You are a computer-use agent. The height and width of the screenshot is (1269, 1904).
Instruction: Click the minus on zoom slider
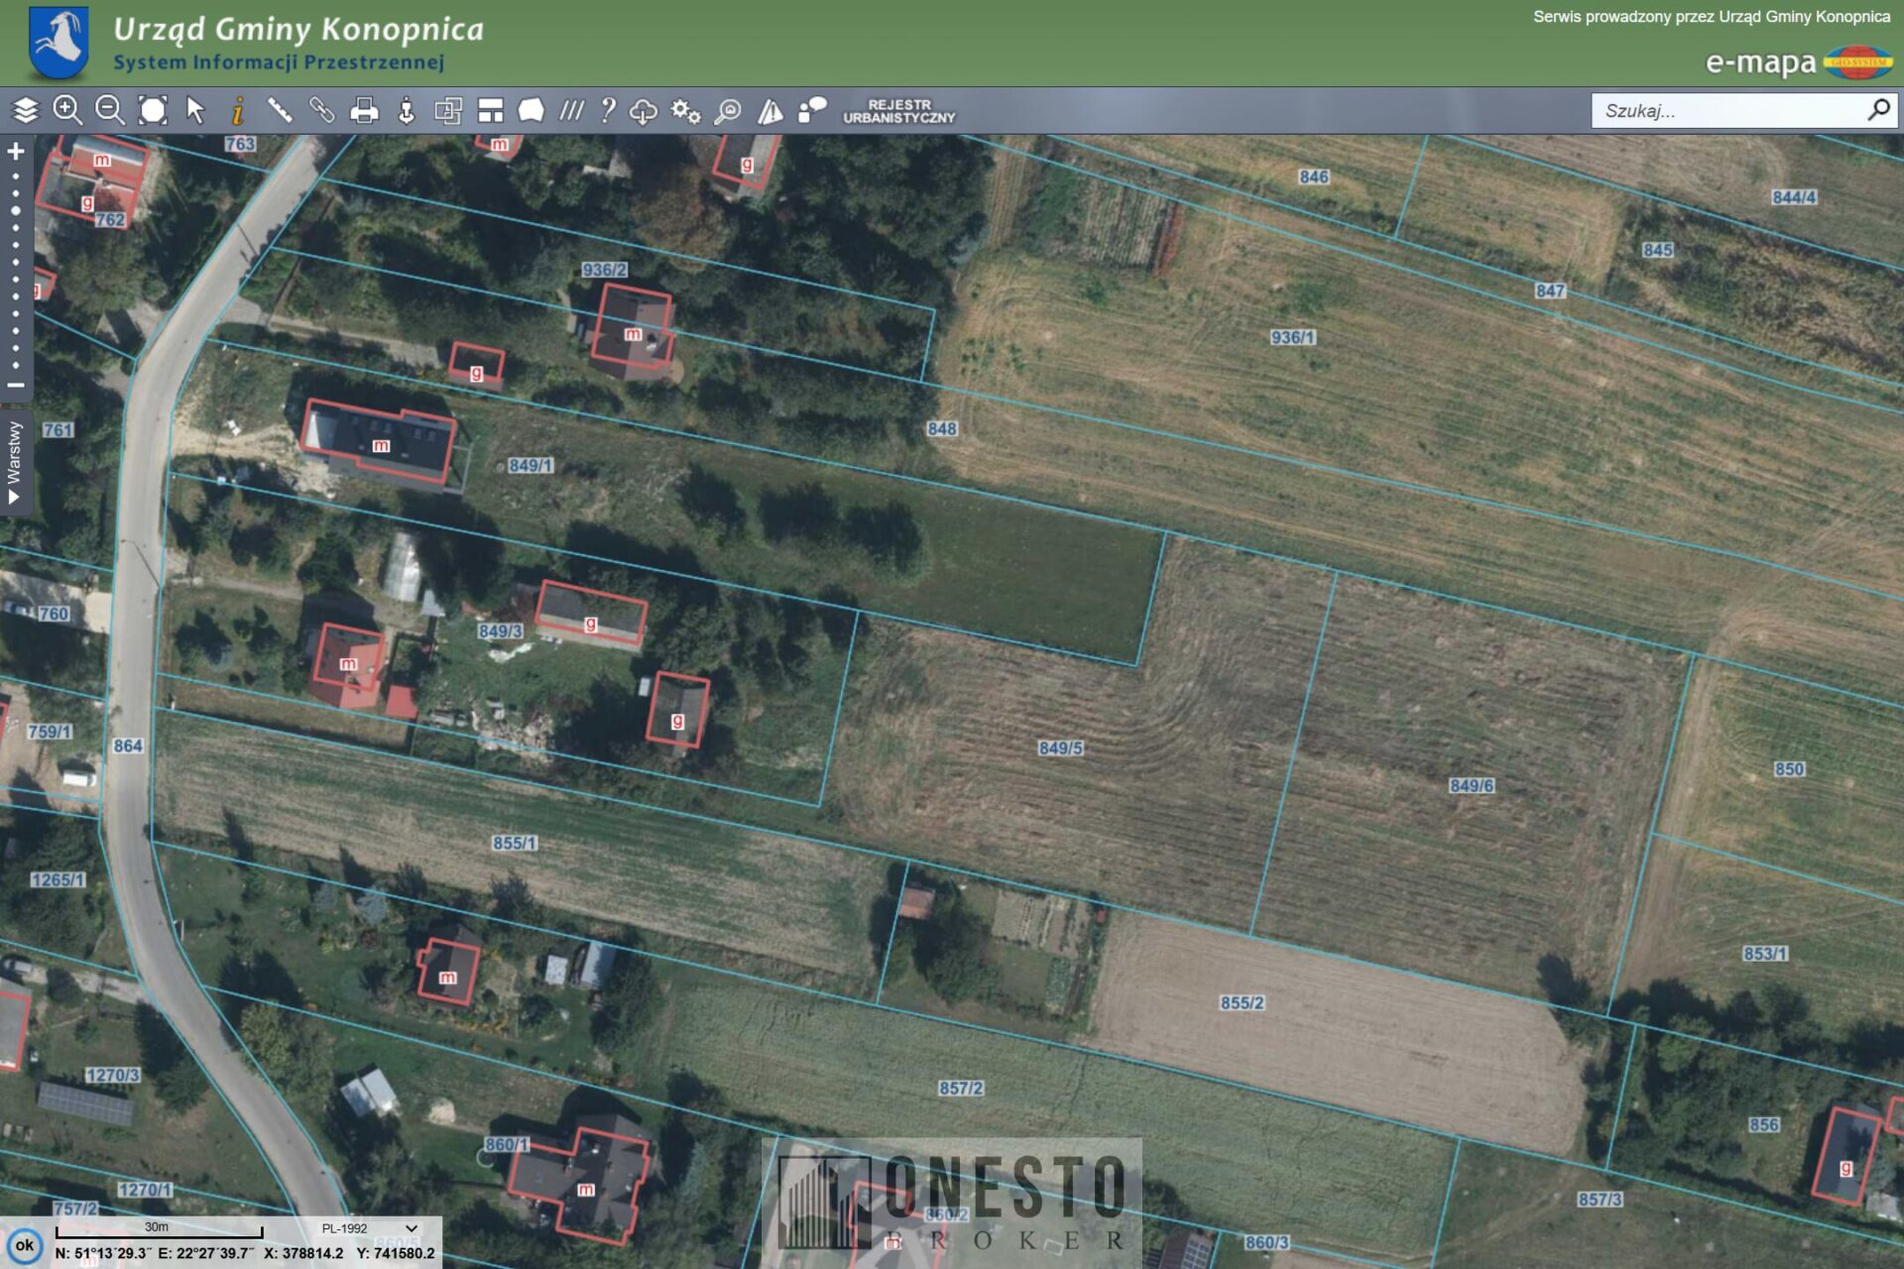(16, 385)
